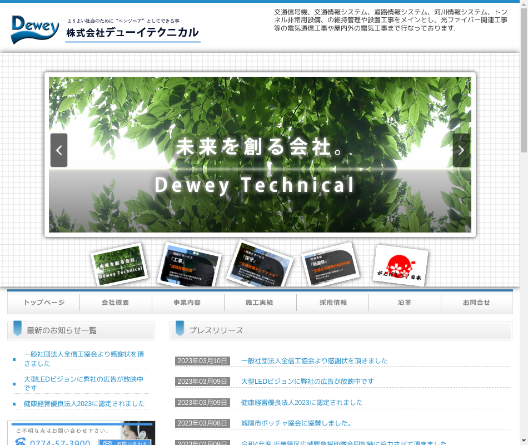Click the Dewey company logo

(34, 29)
